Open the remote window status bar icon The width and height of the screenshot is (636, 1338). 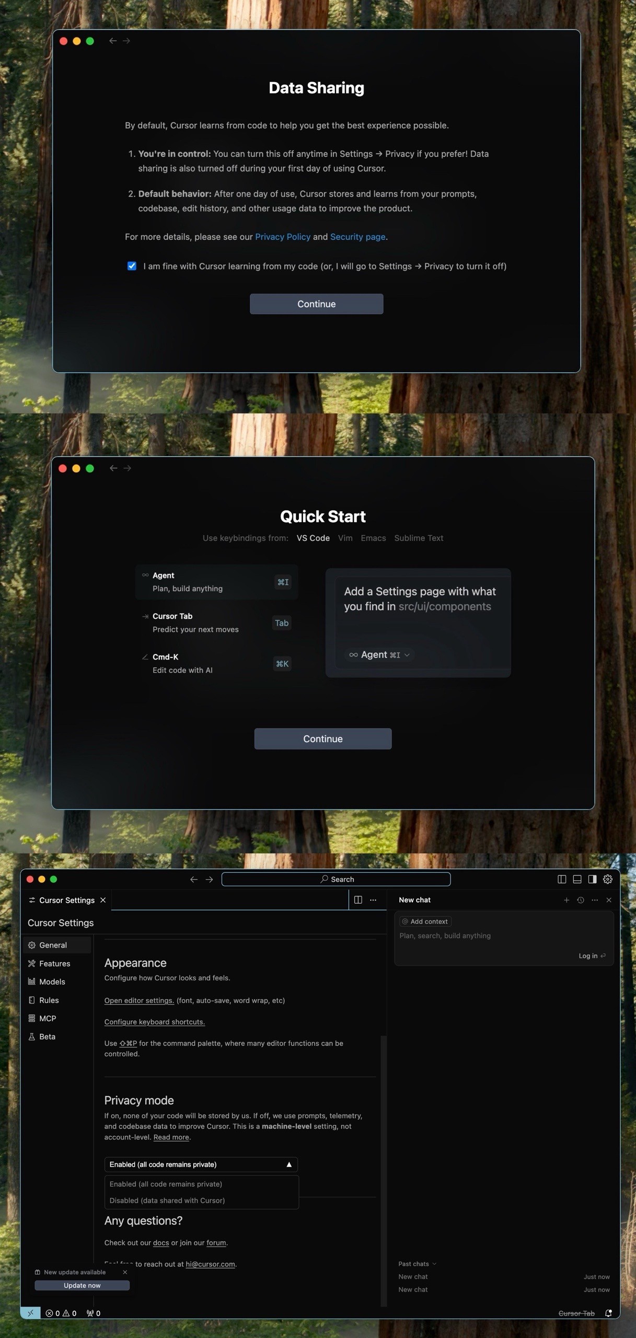coord(30,1313)
